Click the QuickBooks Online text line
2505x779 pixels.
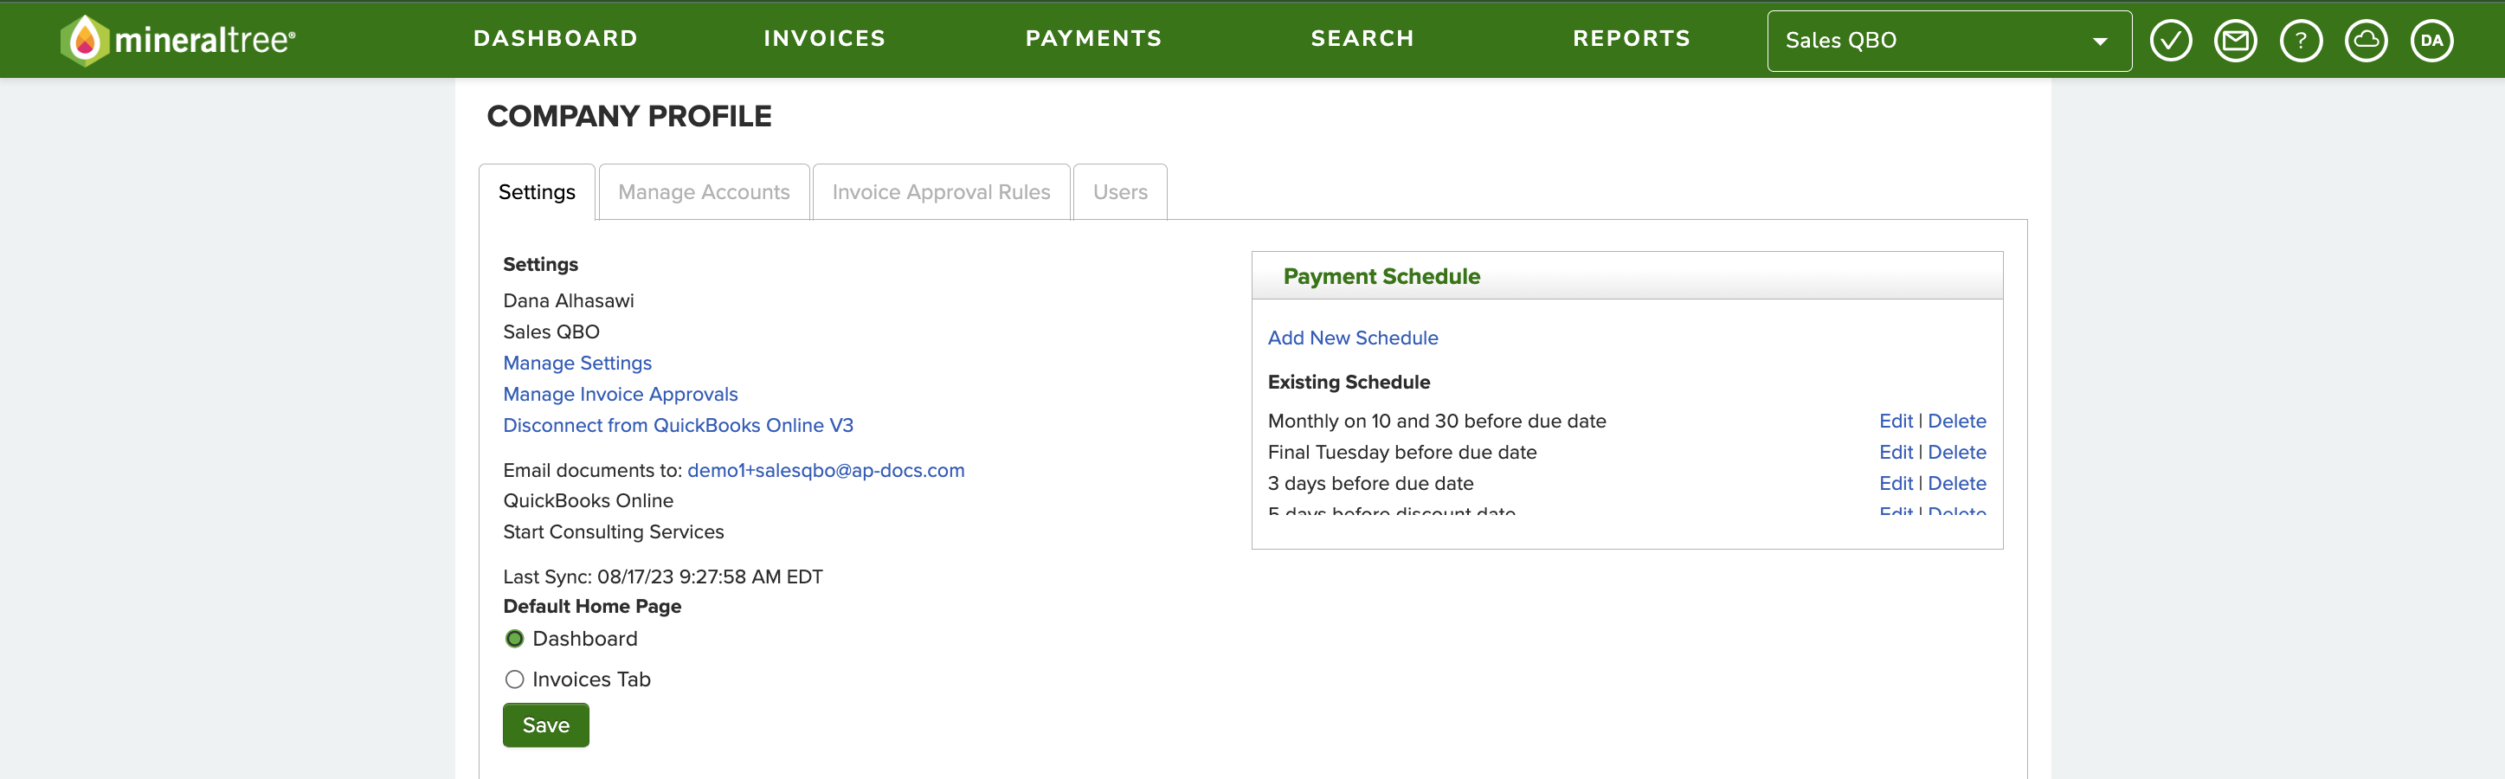pos(588,501)
